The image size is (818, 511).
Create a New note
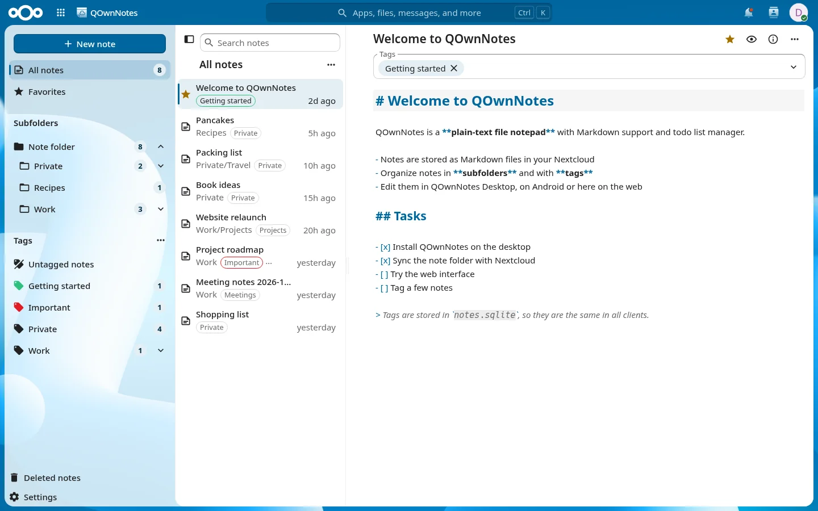coord(90,44)
